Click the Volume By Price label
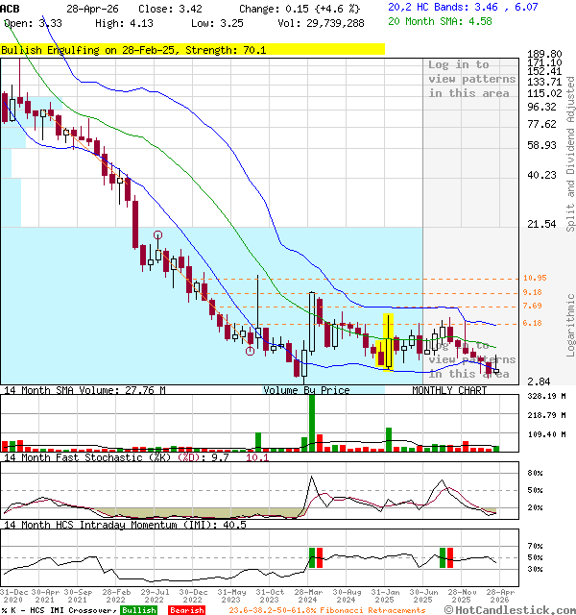 306,390
